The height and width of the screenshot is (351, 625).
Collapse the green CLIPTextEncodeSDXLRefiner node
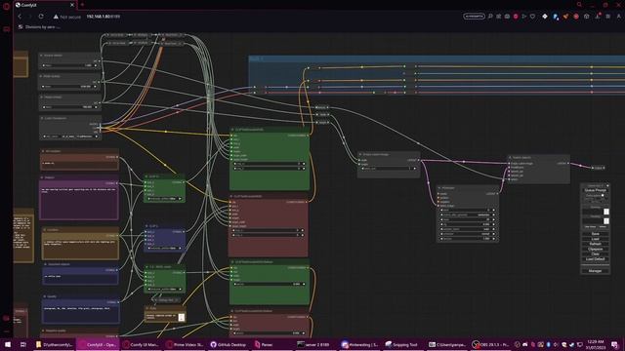(x=232, y=262)
